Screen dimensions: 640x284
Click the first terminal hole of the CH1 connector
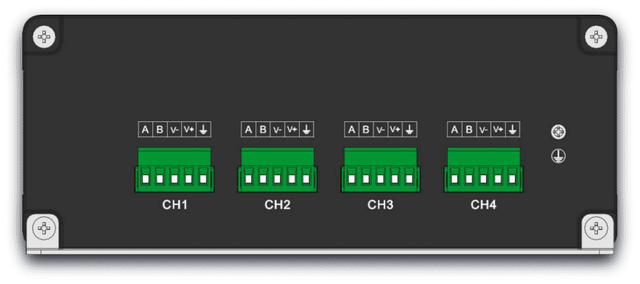(145, 179)
